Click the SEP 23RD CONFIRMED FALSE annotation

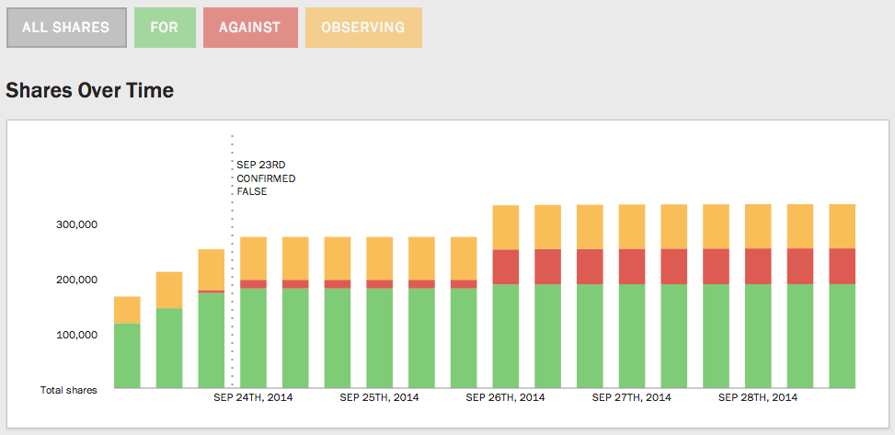(x=266, y=178)
